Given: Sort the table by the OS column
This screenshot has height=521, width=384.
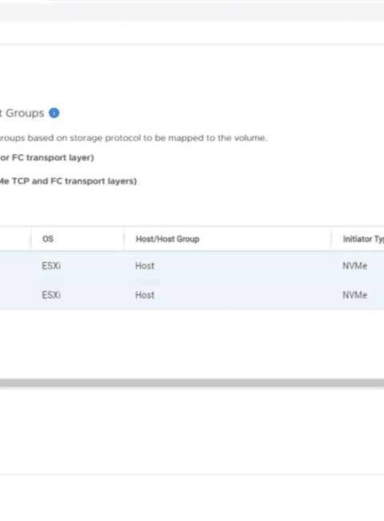Looking at the screenshot, I should [x=48, y=239].
